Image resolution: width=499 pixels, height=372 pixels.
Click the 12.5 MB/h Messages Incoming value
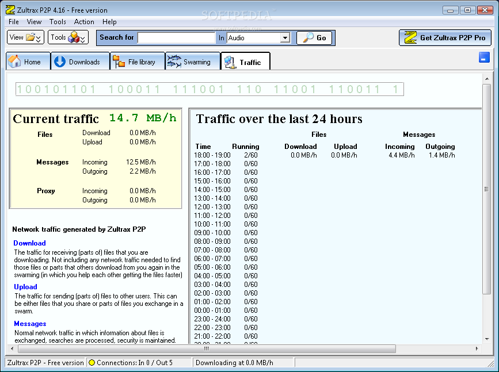point(140,162)
